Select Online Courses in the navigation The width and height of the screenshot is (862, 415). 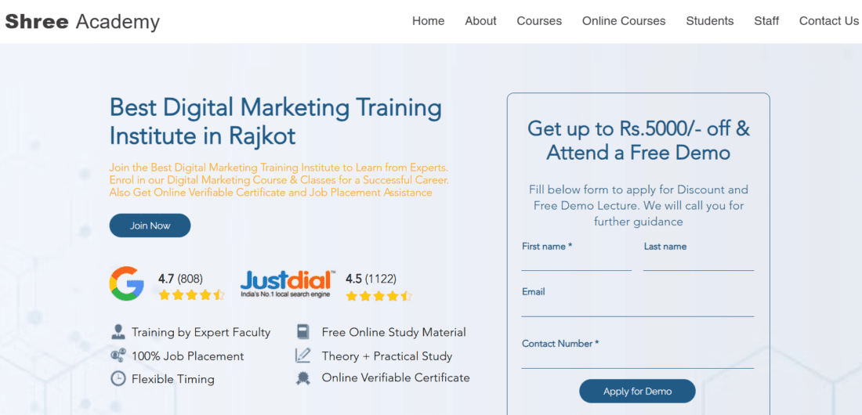pos(624,21)
